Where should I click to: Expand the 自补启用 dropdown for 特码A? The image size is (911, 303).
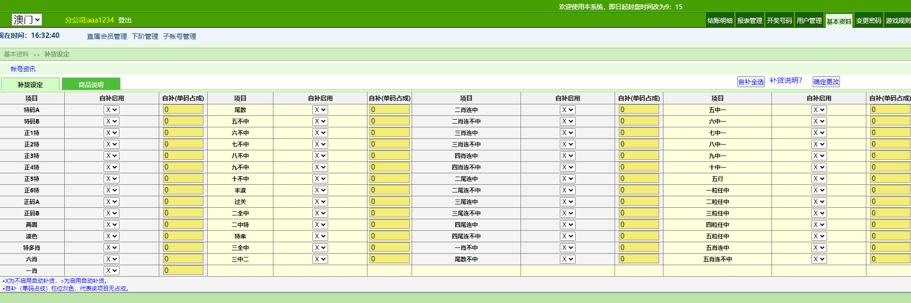click(x=111, y=110)
